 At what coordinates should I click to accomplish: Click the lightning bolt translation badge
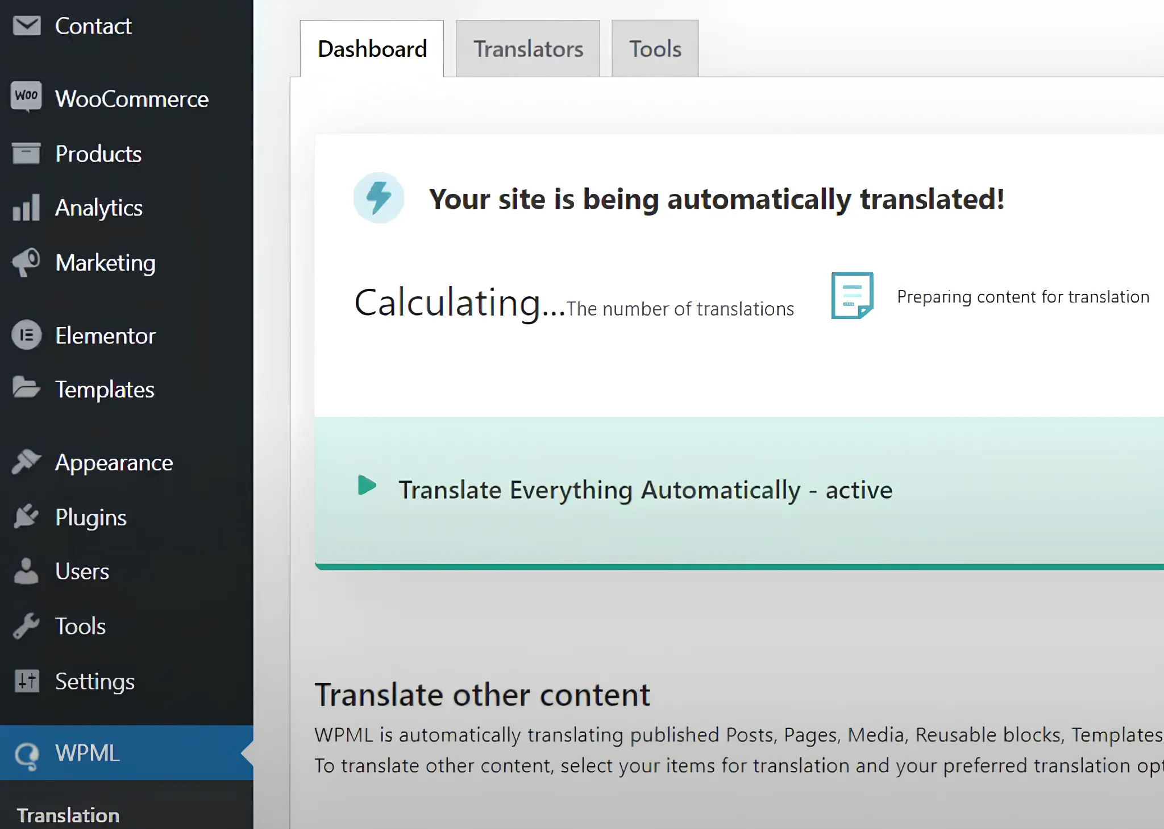point(379,197)
